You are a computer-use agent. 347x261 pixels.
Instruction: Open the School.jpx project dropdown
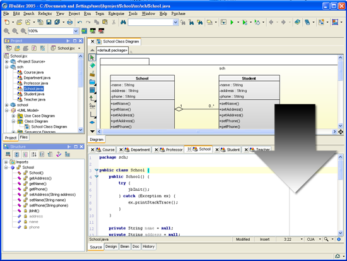[79, 48]
